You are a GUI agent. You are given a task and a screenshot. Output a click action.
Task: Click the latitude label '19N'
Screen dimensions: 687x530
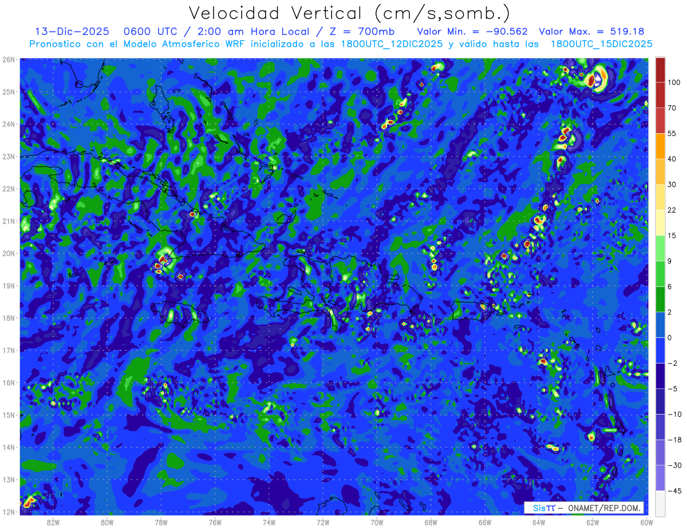coord(9,285)
